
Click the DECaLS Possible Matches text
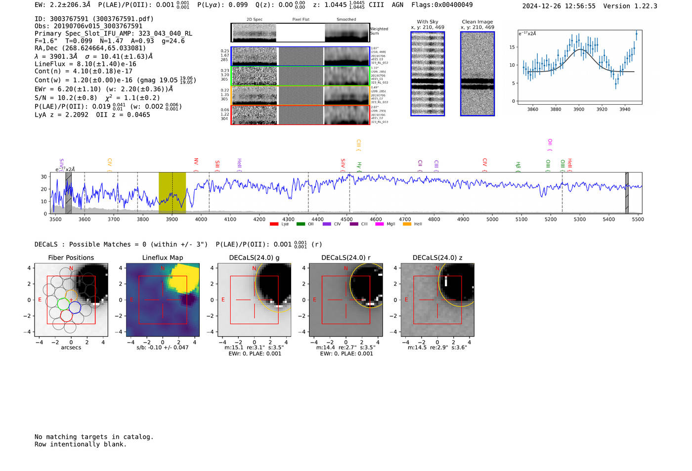[x=121, y=244]
